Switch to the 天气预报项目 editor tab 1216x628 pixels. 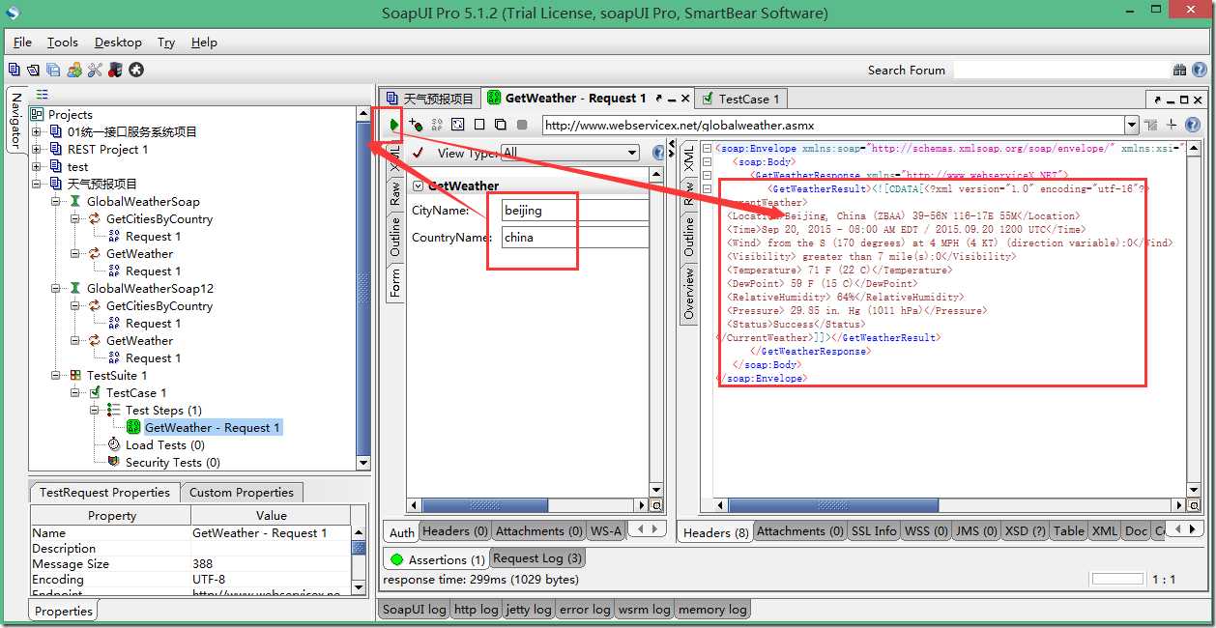coord(430,99)
